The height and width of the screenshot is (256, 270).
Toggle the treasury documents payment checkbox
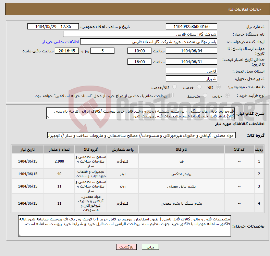(x=172, y=95)
